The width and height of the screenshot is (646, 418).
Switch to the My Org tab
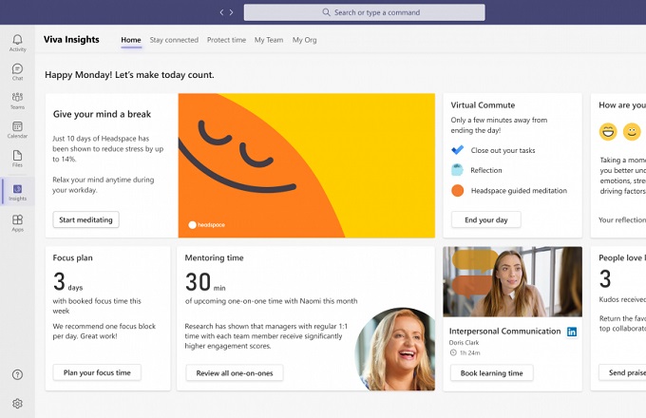(304, 40)
